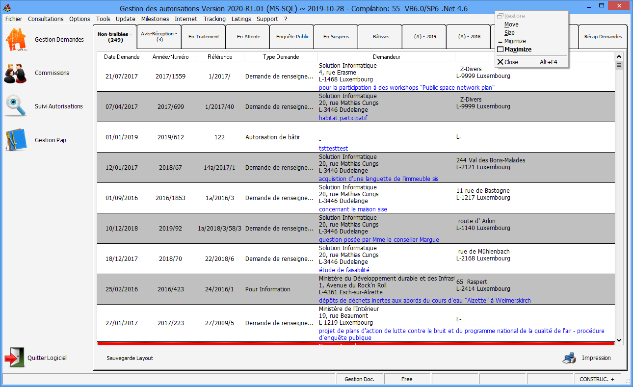Switch to the En Traitement tab
Image resolution: width=633 pixels, height=387 pixels.
point(203,37)
